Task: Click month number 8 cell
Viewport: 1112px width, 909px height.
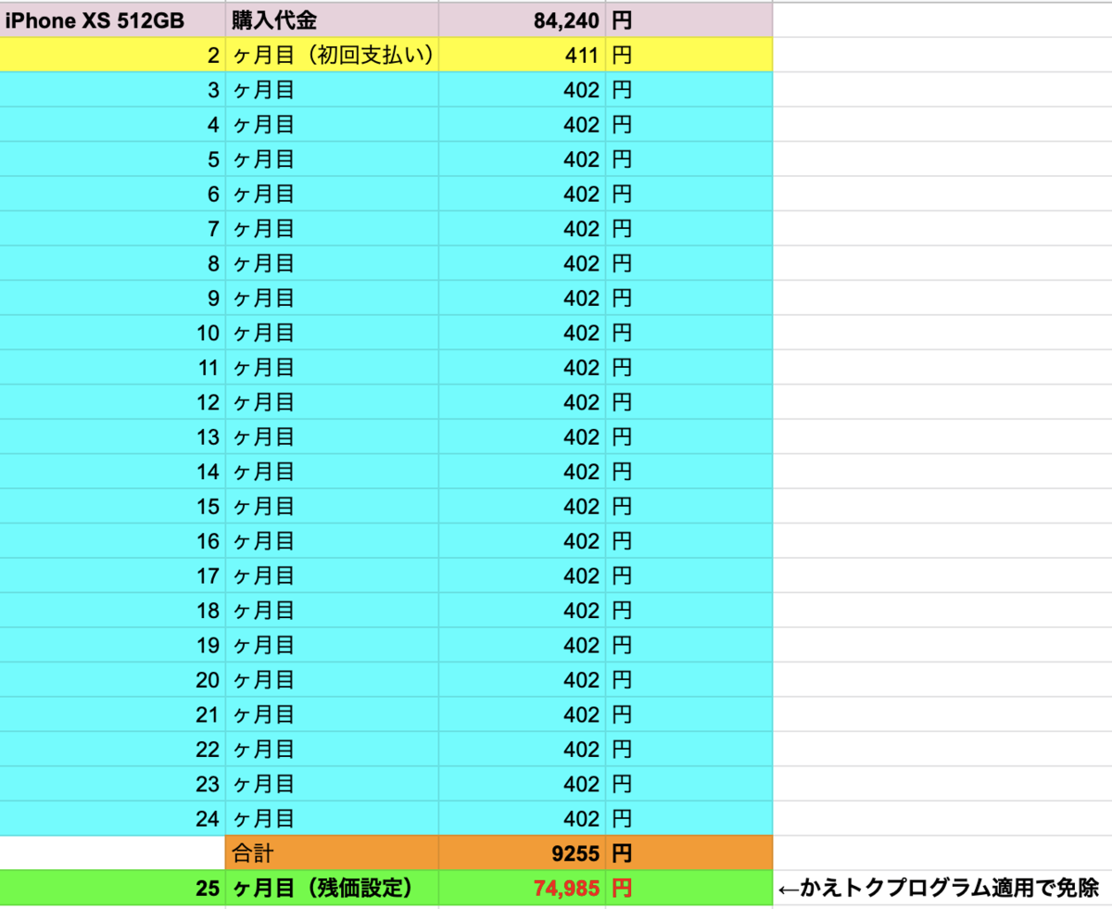Action: [x=112, y=264]
